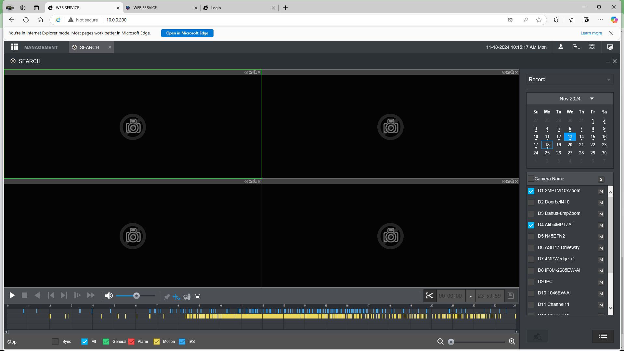The height and width of the screenshot is (351, 624).
Task: Select the SEARCH tab
Action: [89, 47]
